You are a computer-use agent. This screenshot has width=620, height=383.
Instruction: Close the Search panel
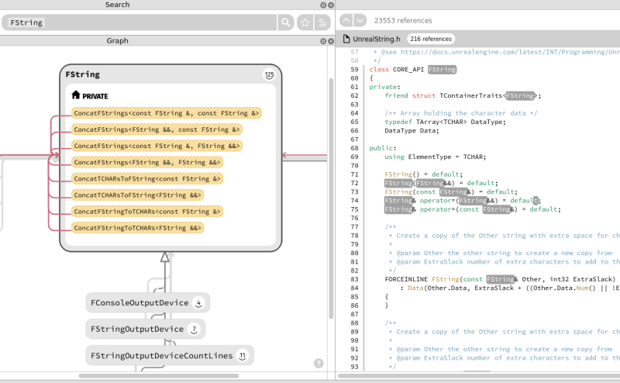pyautogui.click(x=331, y=5)
